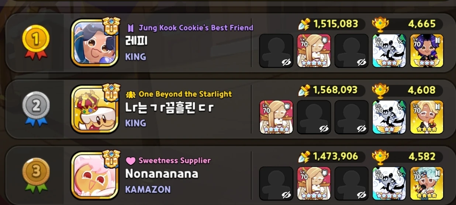Image resolution: width=456 pixels, height=205 pixels.
Task: Open the KAMAZON guild name
Action: (x=148, y=190)
